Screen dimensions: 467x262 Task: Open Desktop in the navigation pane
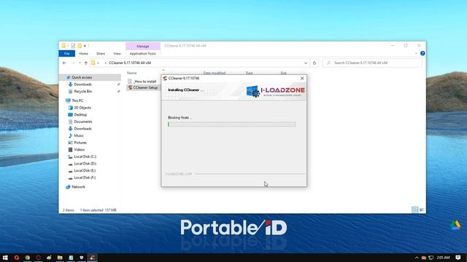click(x=80, y=115)
